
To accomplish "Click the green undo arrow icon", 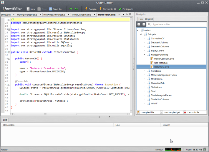I will point(71,9).
